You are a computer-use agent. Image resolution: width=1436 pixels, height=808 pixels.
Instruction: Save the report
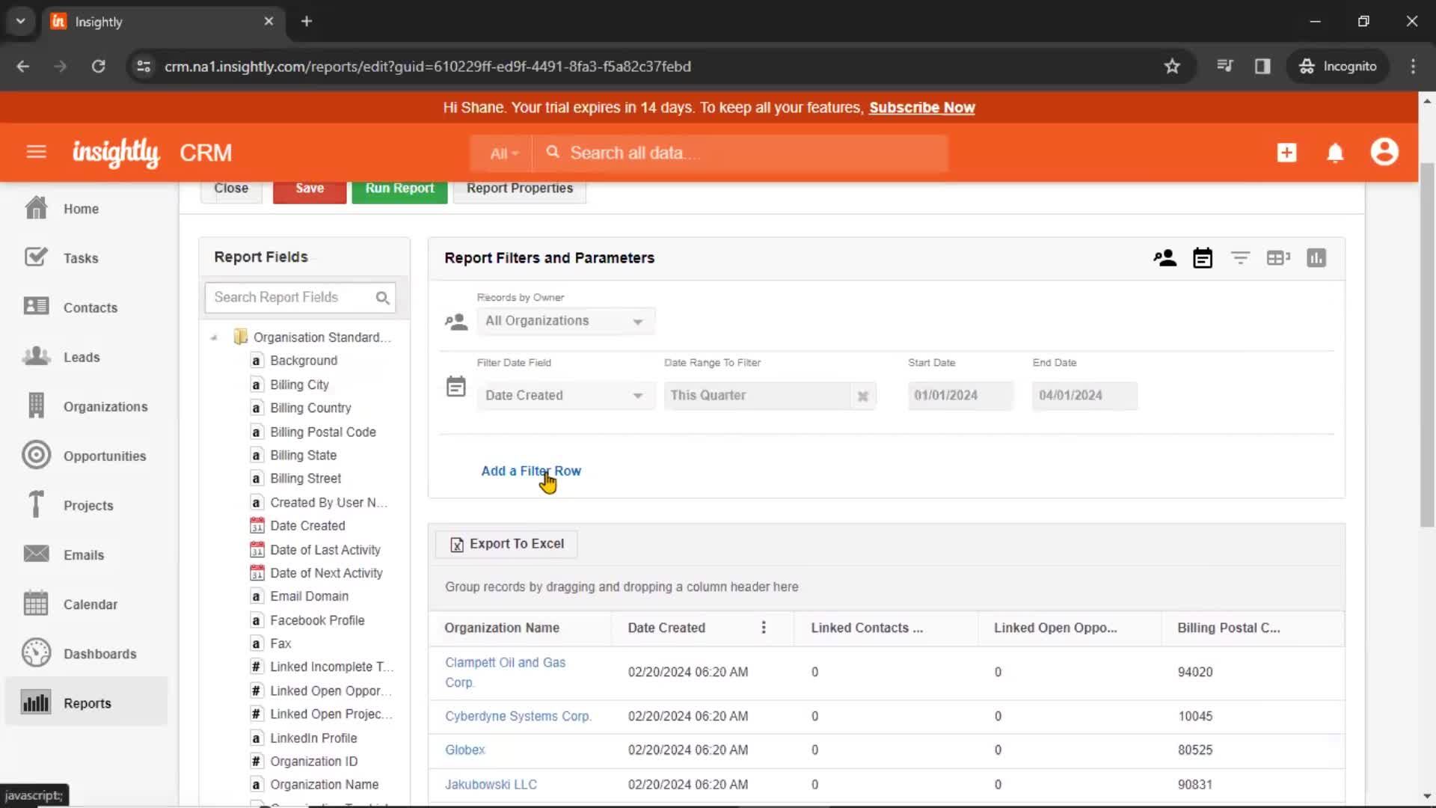pos(310,189)
